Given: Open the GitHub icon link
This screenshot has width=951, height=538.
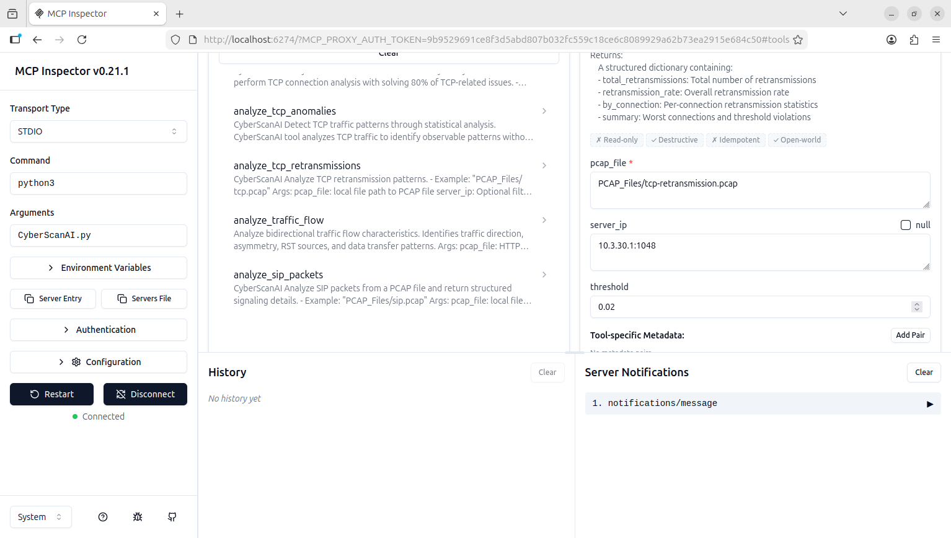Looking at the screenshot, I should (172, 517).
